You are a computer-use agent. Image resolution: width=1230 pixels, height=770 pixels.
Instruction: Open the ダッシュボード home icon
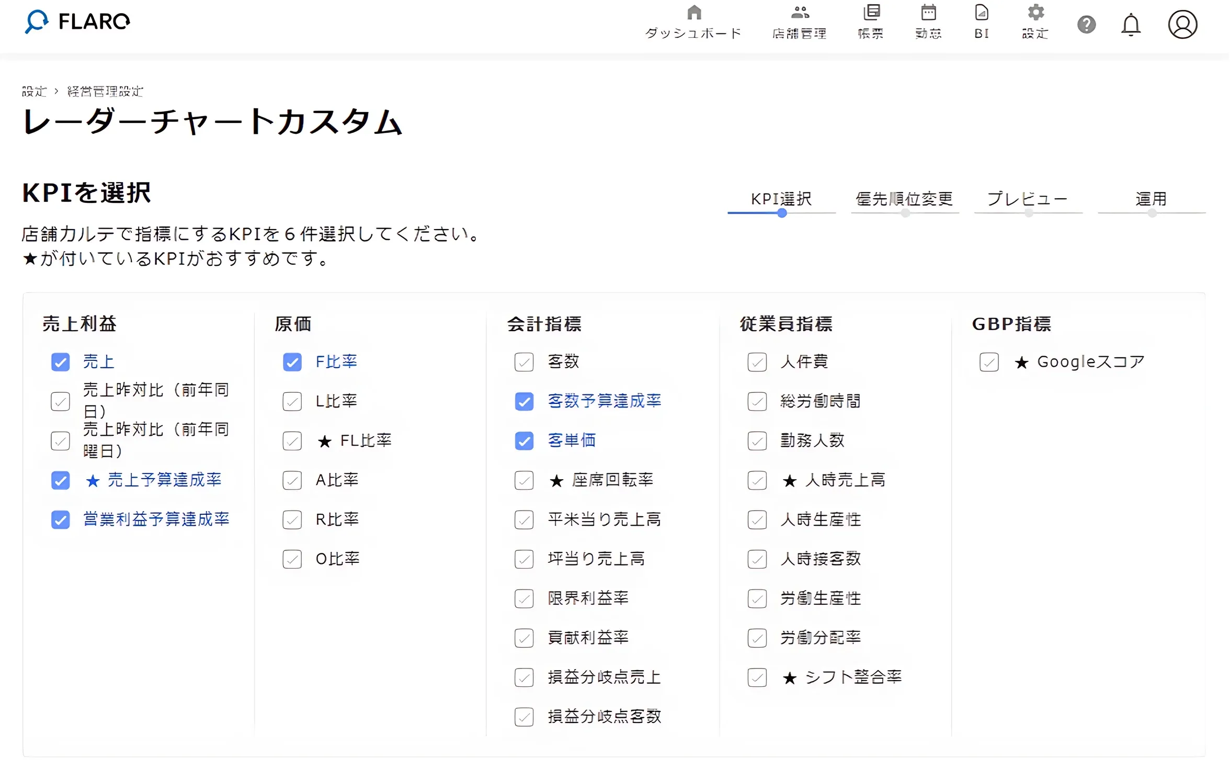click(694, 12)
